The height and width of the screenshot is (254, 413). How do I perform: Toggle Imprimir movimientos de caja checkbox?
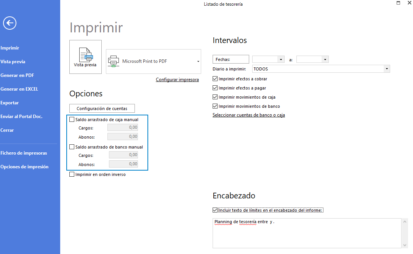pos(215,97)
